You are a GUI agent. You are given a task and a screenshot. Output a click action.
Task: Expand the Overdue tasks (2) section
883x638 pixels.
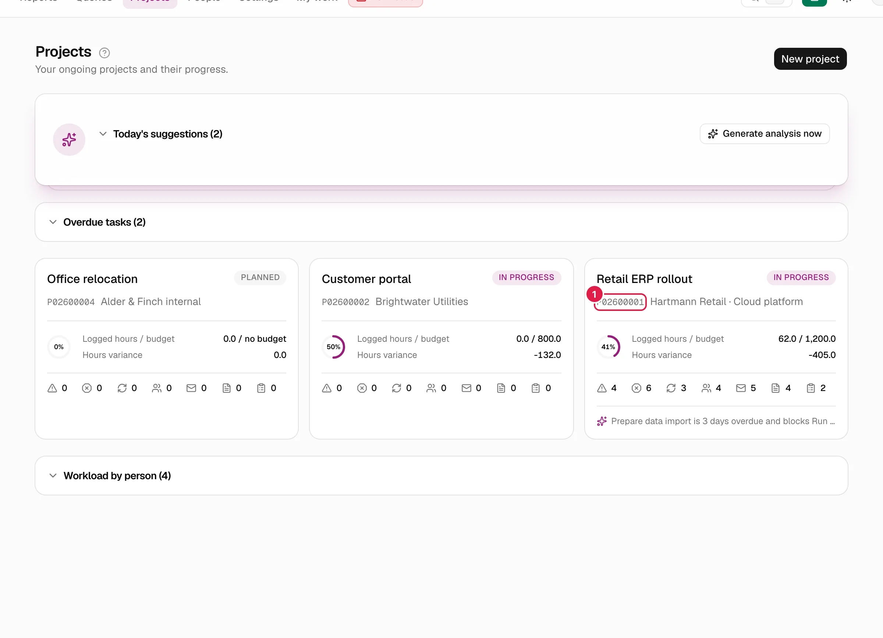pos(441,222)
